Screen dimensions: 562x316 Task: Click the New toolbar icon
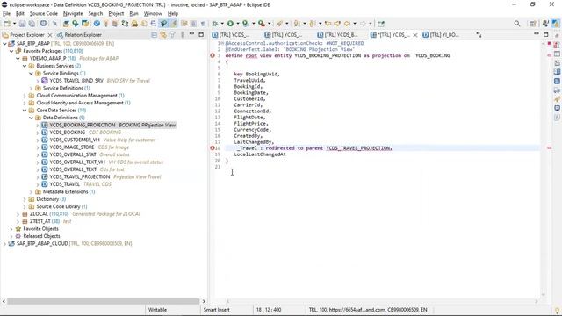click(7, 24)
